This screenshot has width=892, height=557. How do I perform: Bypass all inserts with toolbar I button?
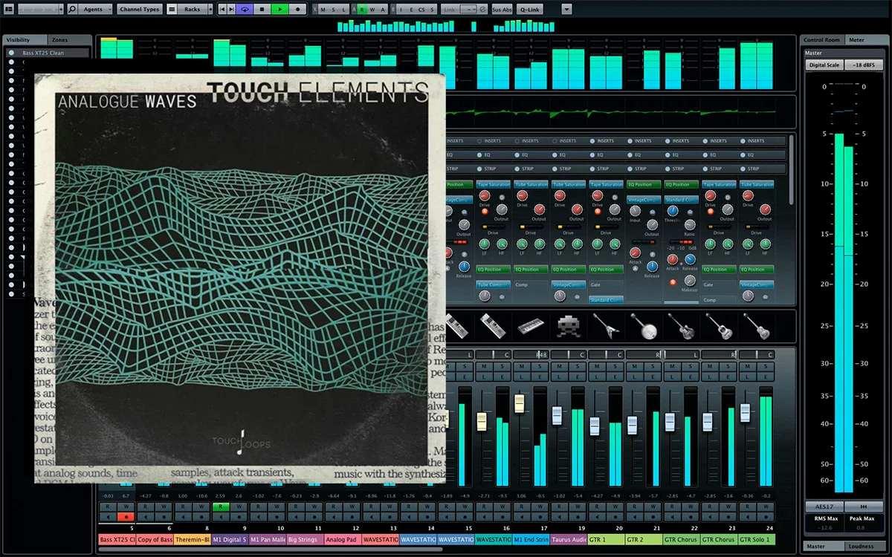coord(400,9)
